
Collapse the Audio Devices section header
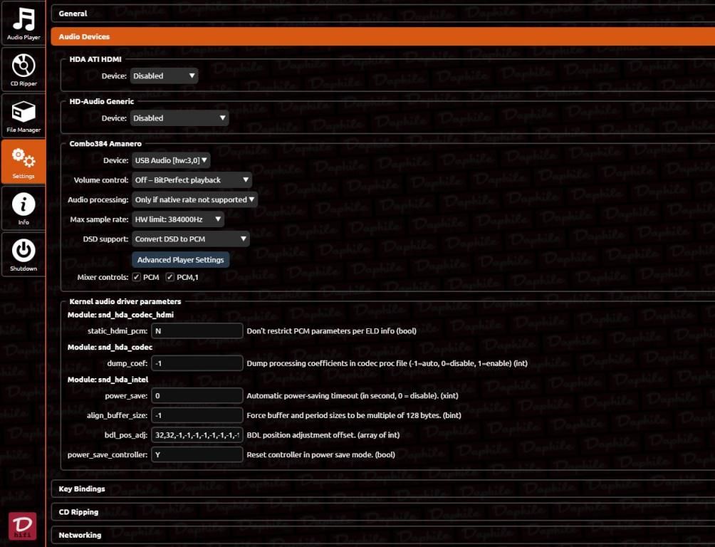coord(383,36)
